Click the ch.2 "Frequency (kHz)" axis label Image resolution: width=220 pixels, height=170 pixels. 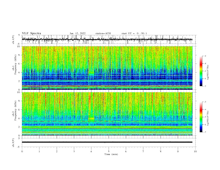15,110
